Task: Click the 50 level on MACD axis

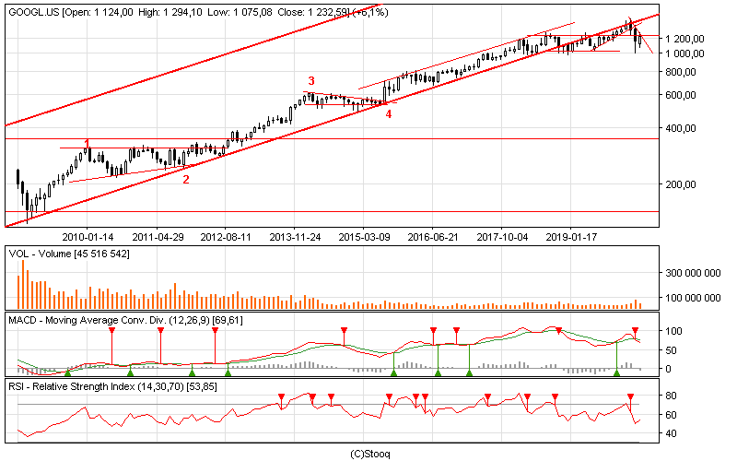Action: coord(672,350)
